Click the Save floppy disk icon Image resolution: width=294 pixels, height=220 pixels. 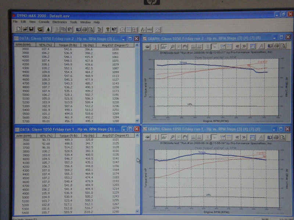pyautogui.click(x=31, y=29)
